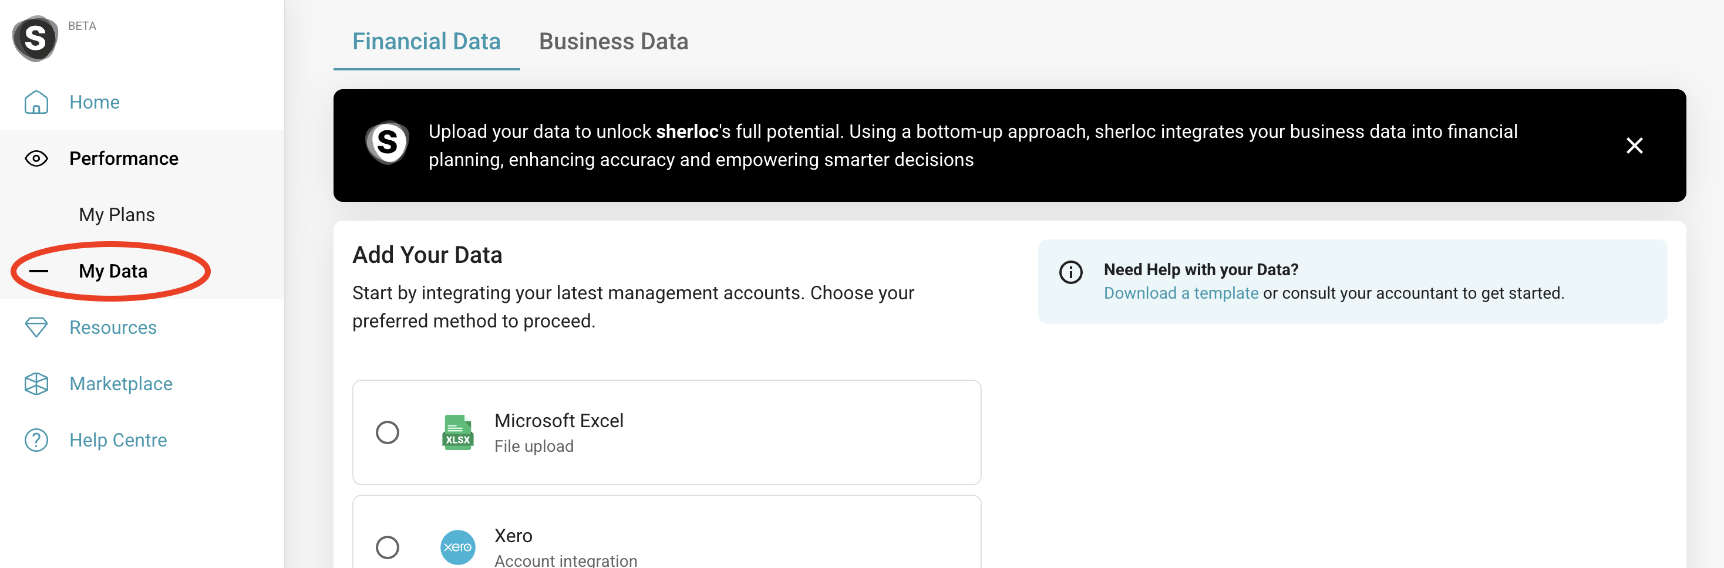Select the Microsoft Excel radio button
The width and height of the screenshot is (1724, 568).
[x=388, y=432]
